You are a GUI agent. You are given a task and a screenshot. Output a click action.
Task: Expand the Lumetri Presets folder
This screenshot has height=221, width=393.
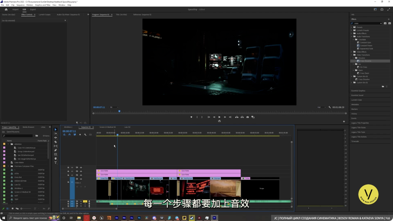352,30
